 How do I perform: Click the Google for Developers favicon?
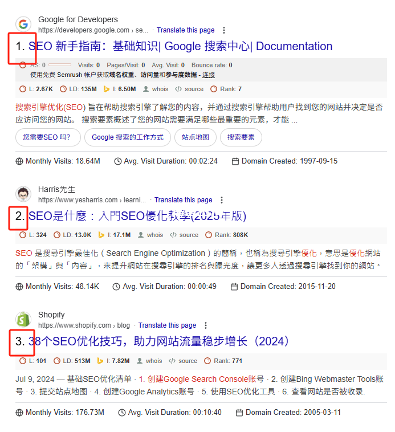click(x=23, y=25)
